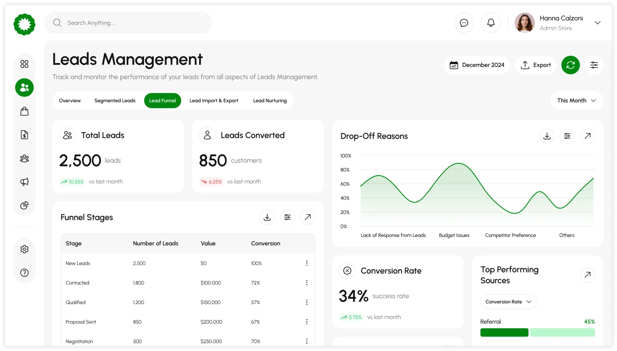
Task: Click the Proposal Sent stage cell
Action: click(x=81, y=322)
